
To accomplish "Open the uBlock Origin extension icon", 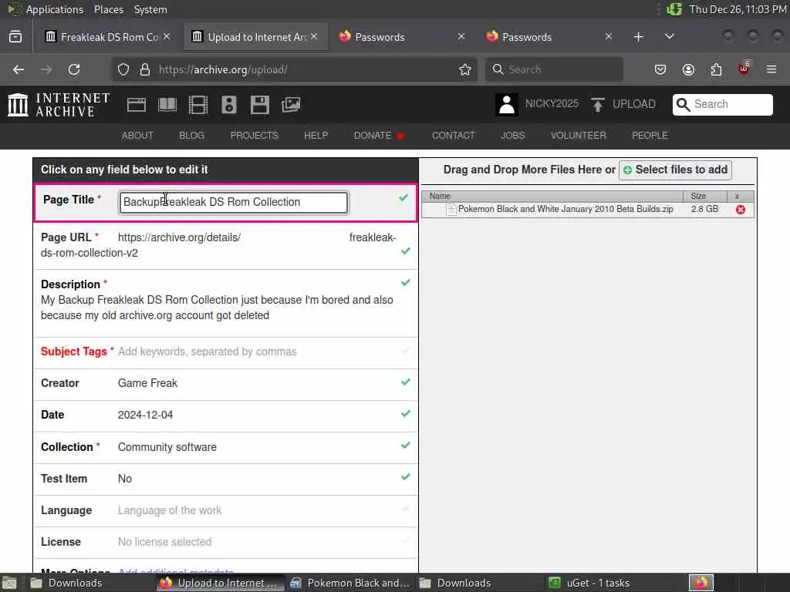I will click(744, 69).
